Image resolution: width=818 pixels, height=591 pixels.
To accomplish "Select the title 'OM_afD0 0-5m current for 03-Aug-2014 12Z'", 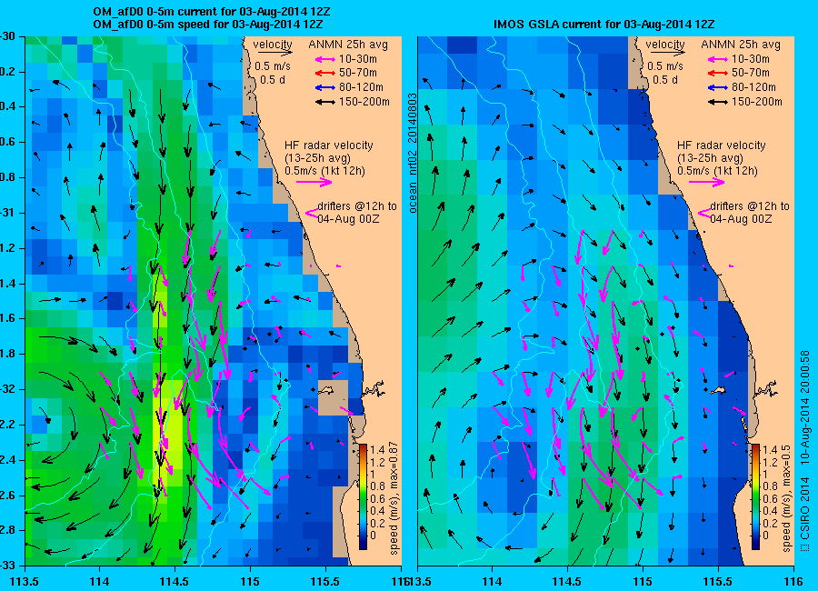I will coord(211,12).
